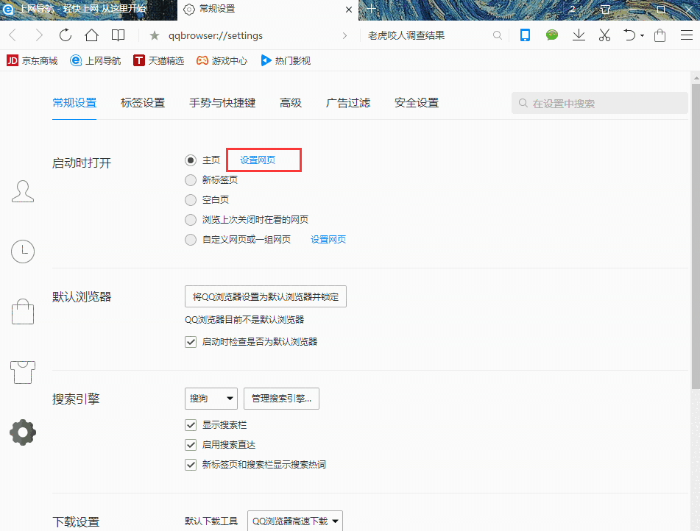Switch to the 手势与快捷键 tab
This screenshot has width=700, height=531.
(222, 103)
